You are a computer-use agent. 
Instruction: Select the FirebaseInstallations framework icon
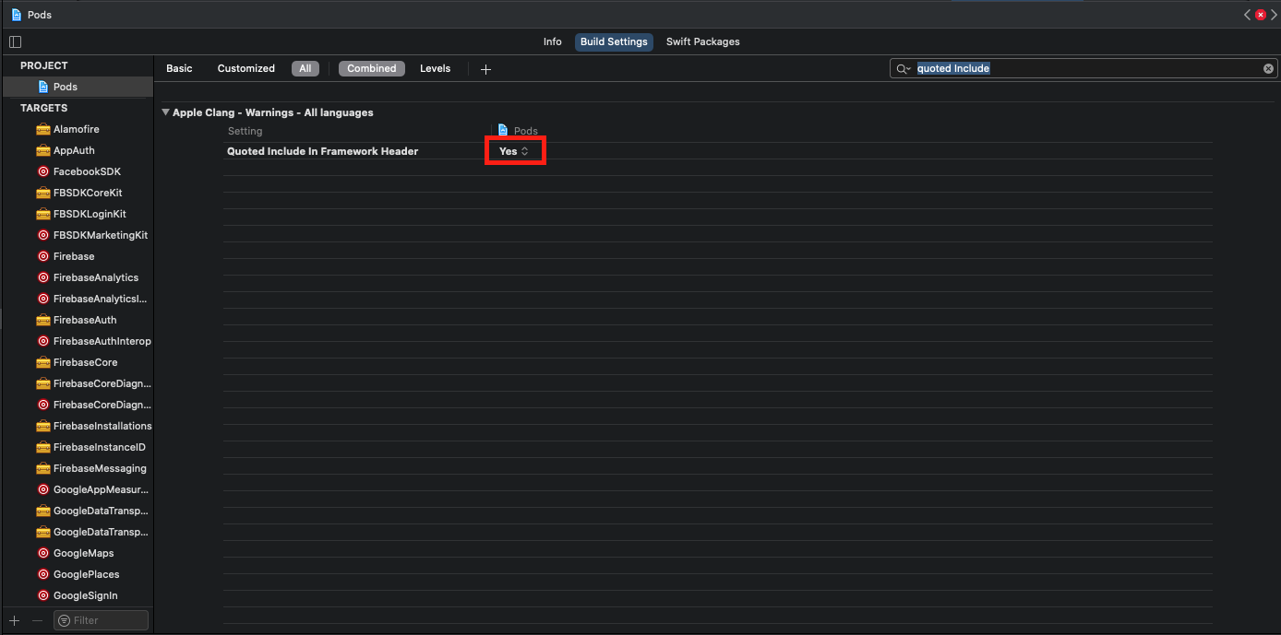[x=42, y=427]
